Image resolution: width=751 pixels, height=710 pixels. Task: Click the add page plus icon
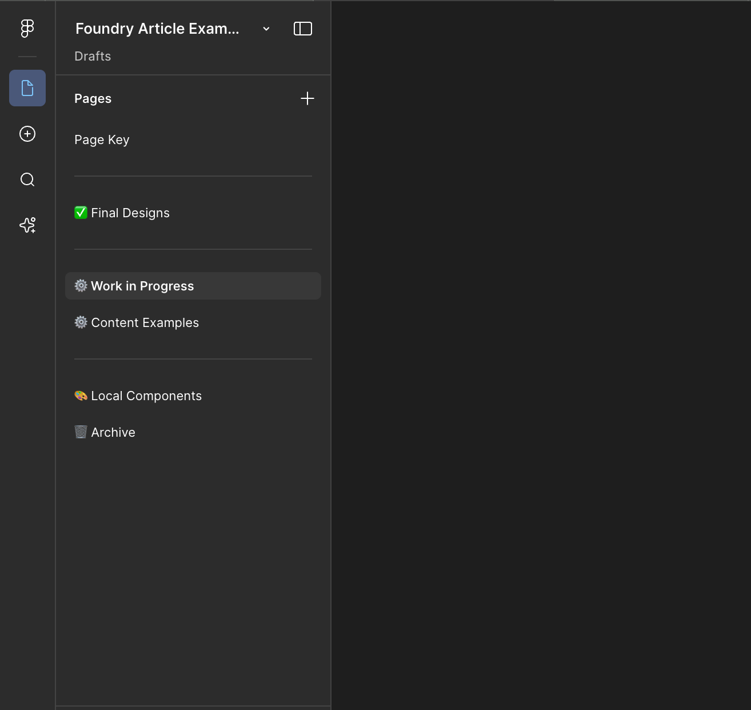307,98
